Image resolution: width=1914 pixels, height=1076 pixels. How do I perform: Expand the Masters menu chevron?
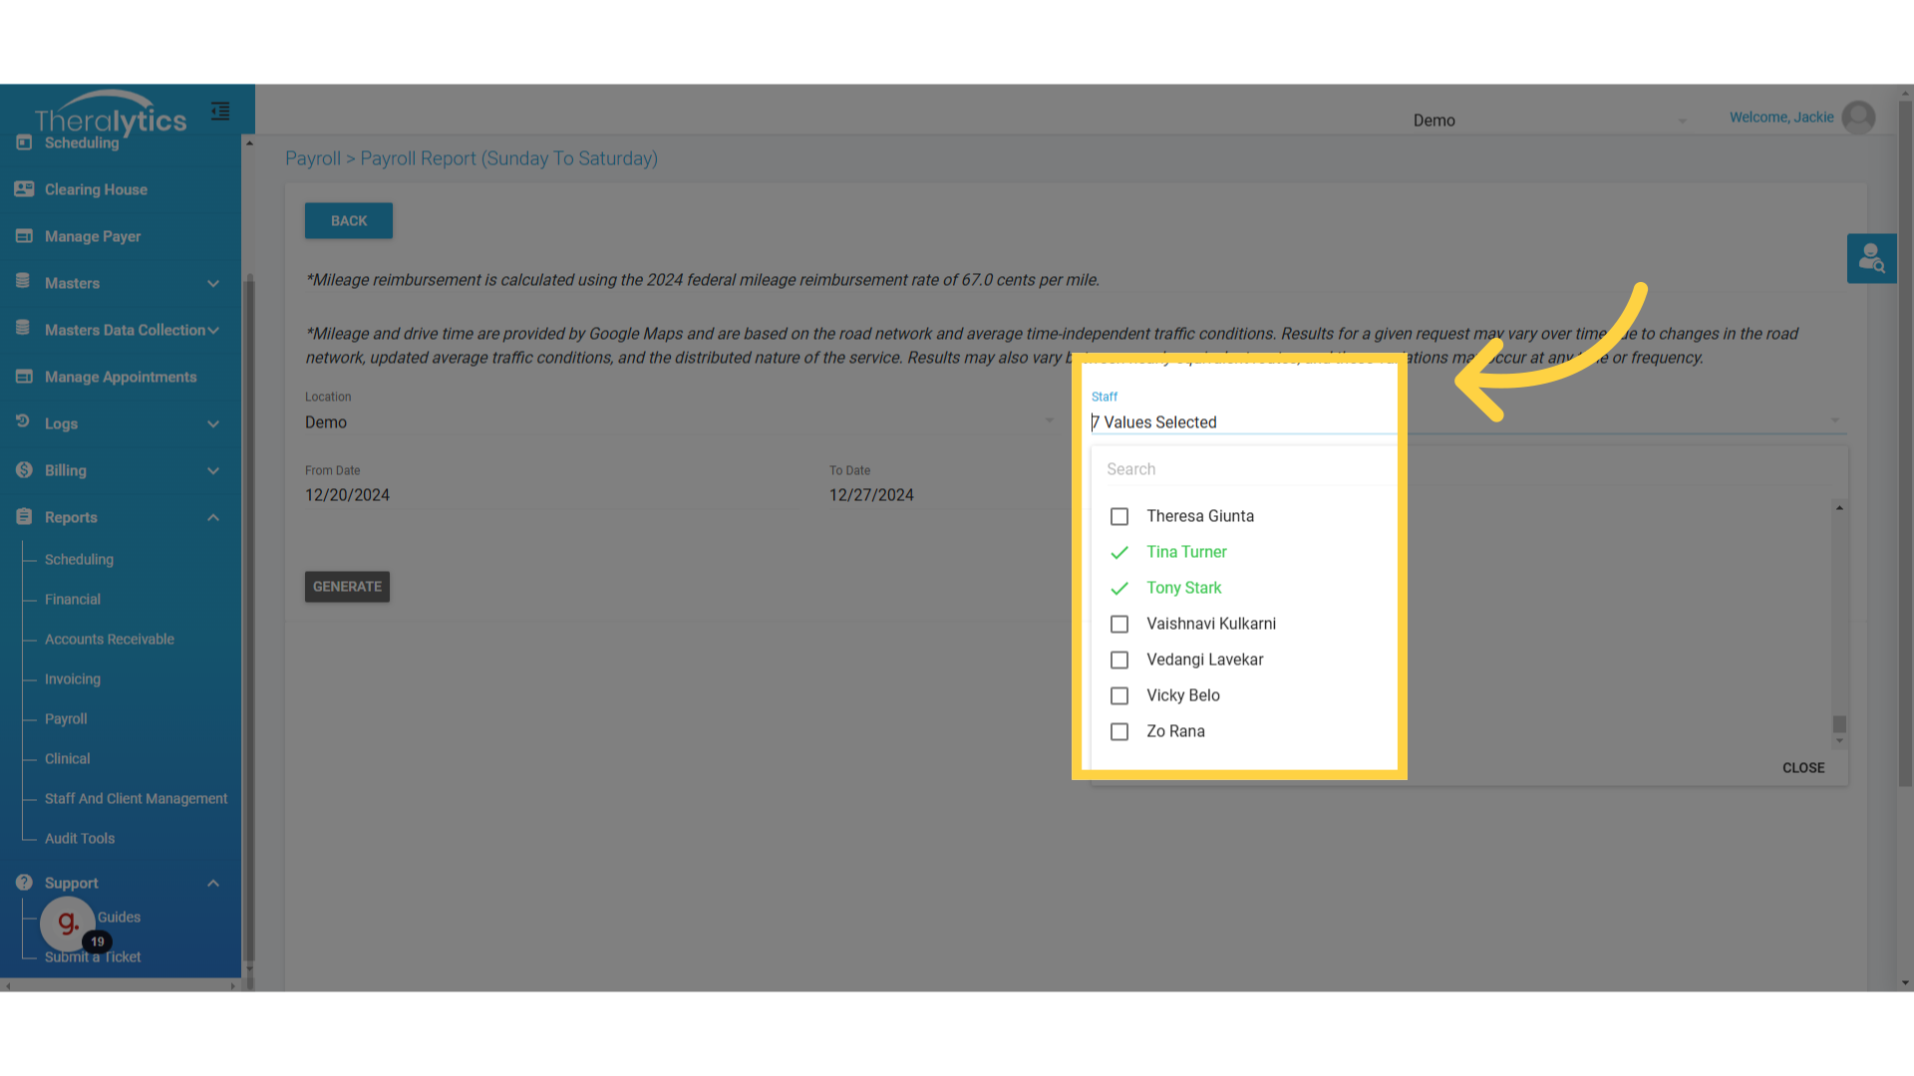click(212, 284)
